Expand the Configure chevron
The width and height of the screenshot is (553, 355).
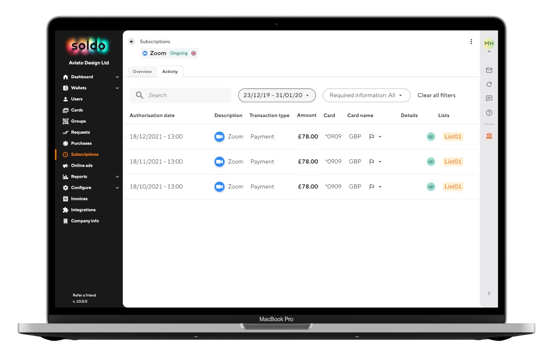pos(117,188)
